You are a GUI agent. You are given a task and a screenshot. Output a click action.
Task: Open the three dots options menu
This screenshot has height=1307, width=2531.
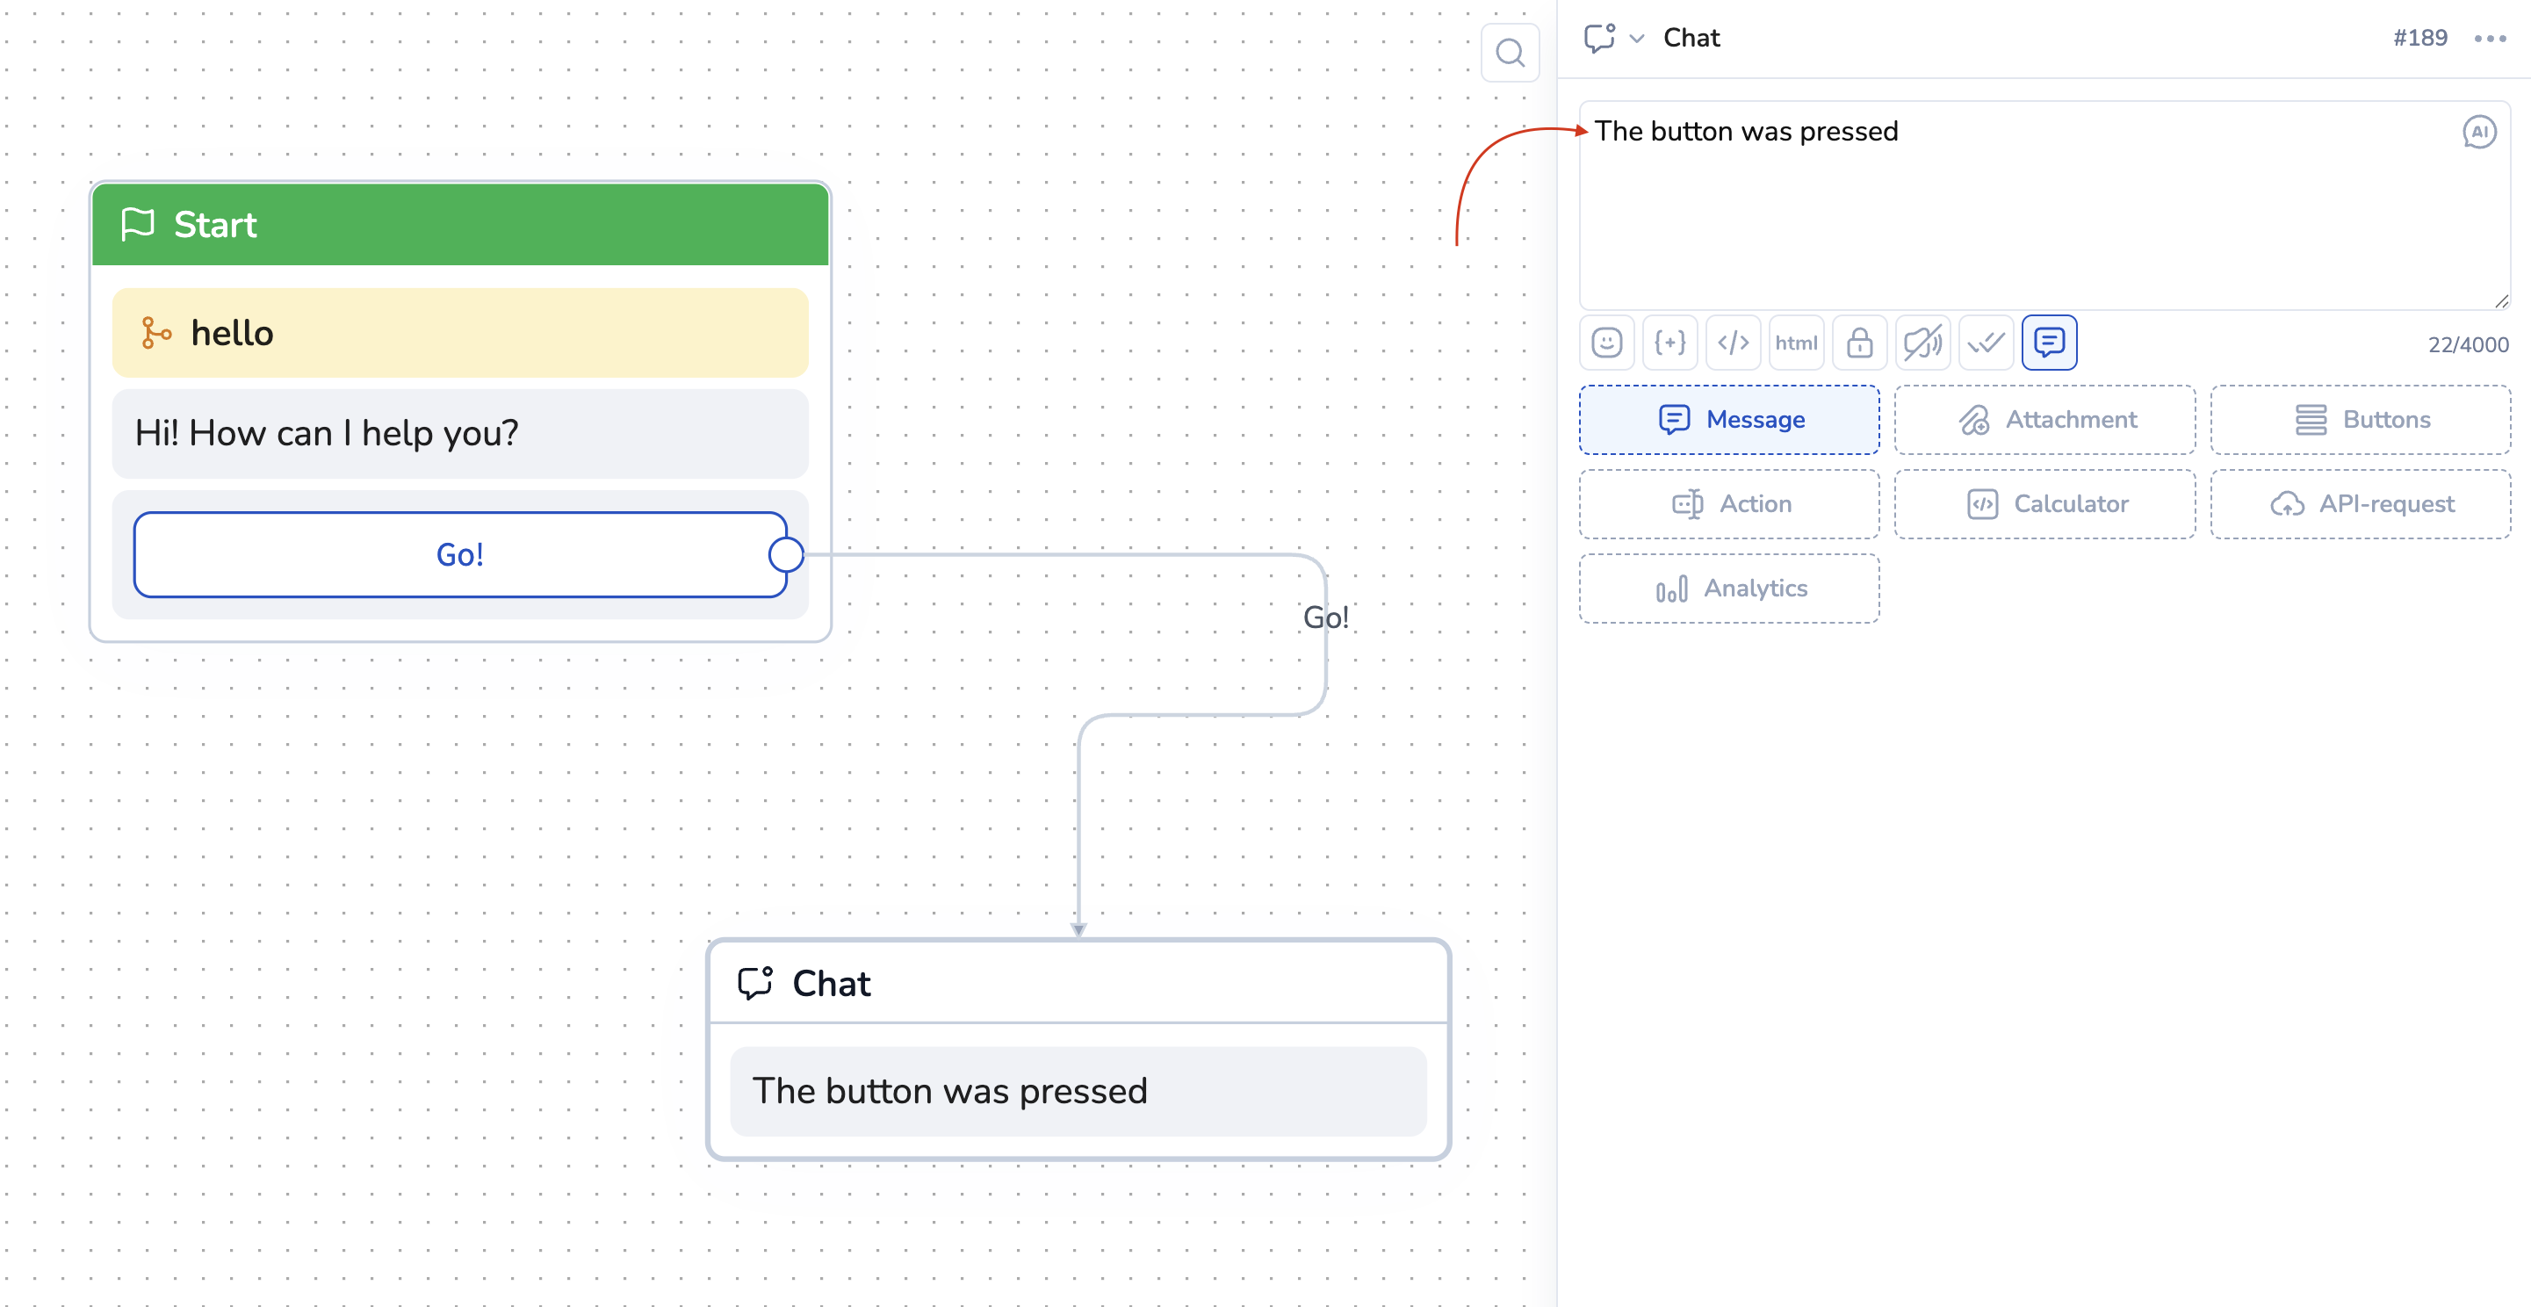(x=2490, y=39)
